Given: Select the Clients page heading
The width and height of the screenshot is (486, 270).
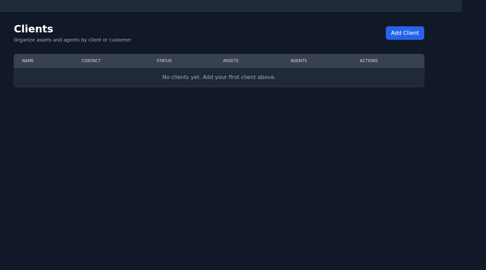Looking at the screenshot, I should (33, 29).
